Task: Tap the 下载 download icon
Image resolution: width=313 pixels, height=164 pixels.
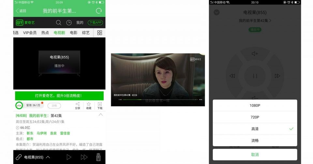Action: click(x=100, y=106)
